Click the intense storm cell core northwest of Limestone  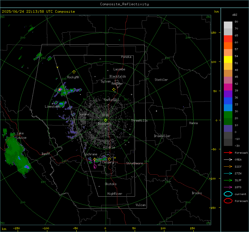coord(60,90)
